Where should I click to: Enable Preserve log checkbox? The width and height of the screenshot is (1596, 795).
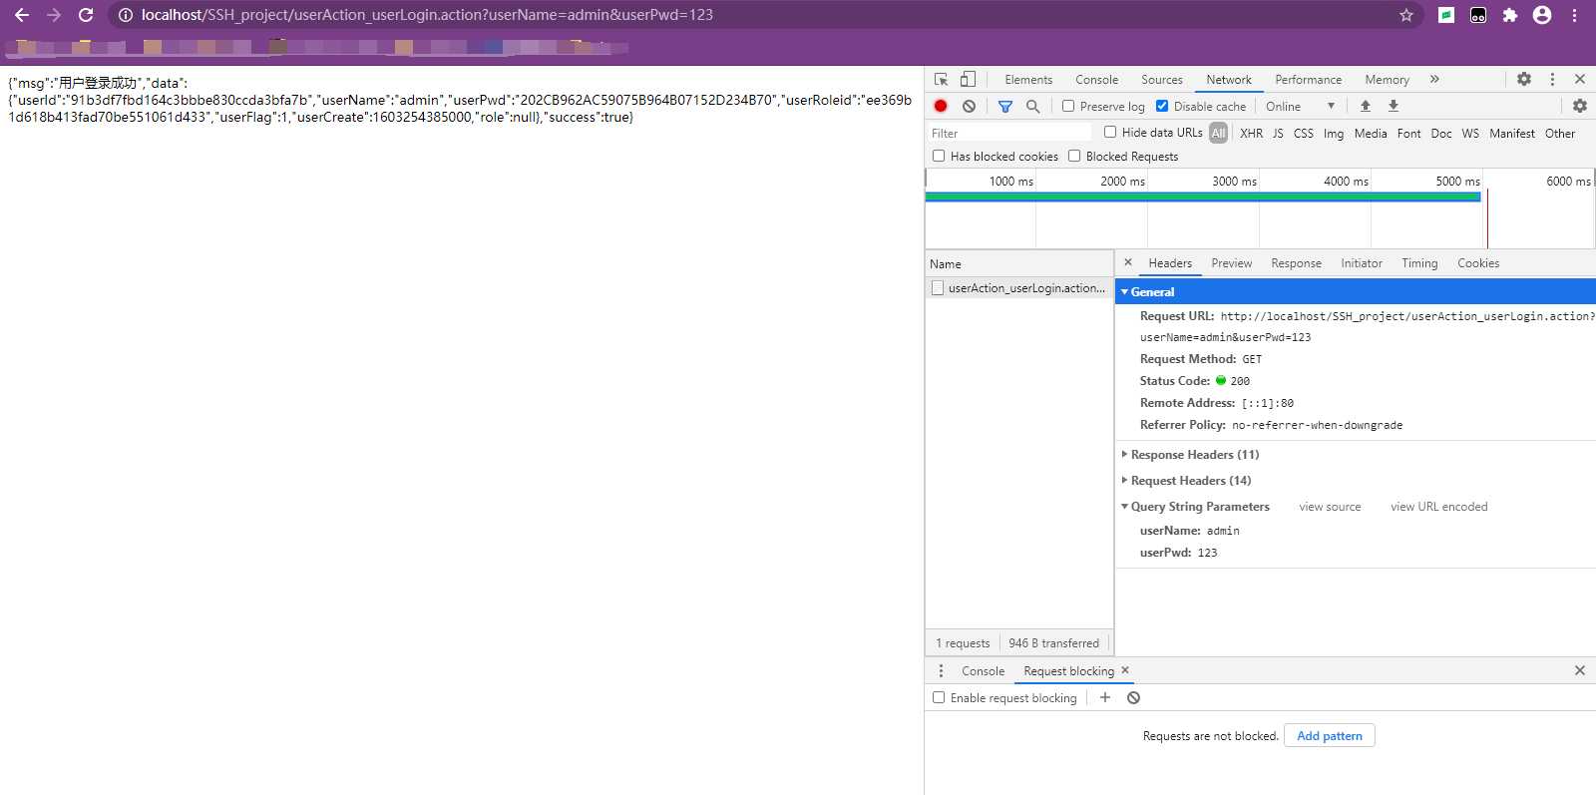[1068, 106]
